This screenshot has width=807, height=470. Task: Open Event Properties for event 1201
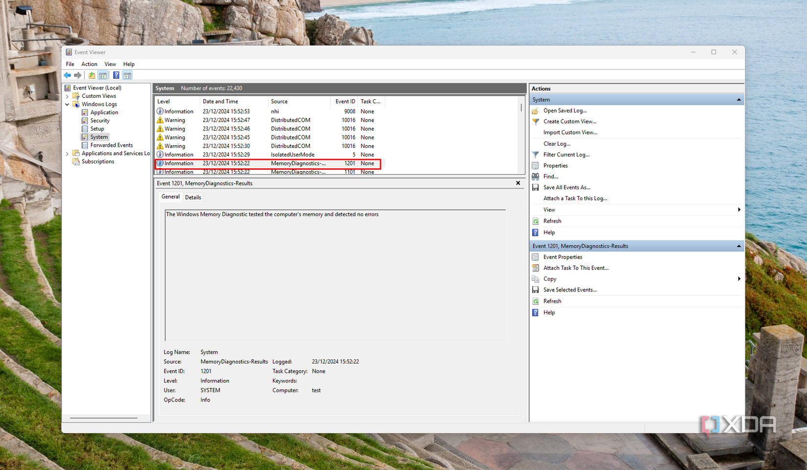pos(562,257)
